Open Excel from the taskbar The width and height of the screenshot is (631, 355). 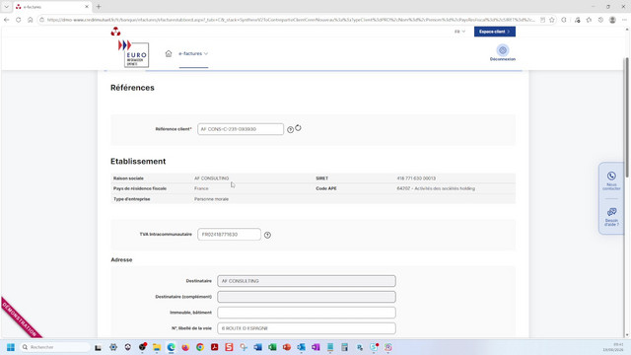tap(272, 347)
